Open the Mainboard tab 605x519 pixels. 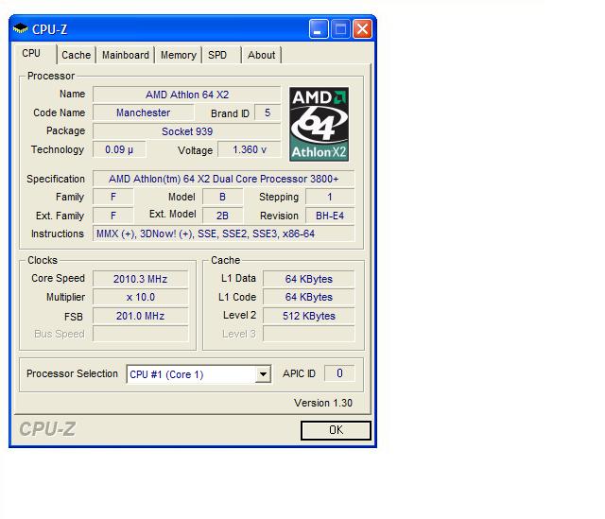click(x=126, y=55)
